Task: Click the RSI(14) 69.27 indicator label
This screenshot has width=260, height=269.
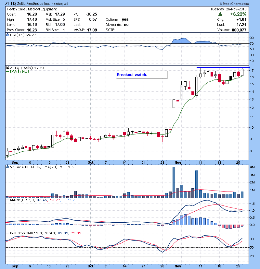Action: click(23, 35)
